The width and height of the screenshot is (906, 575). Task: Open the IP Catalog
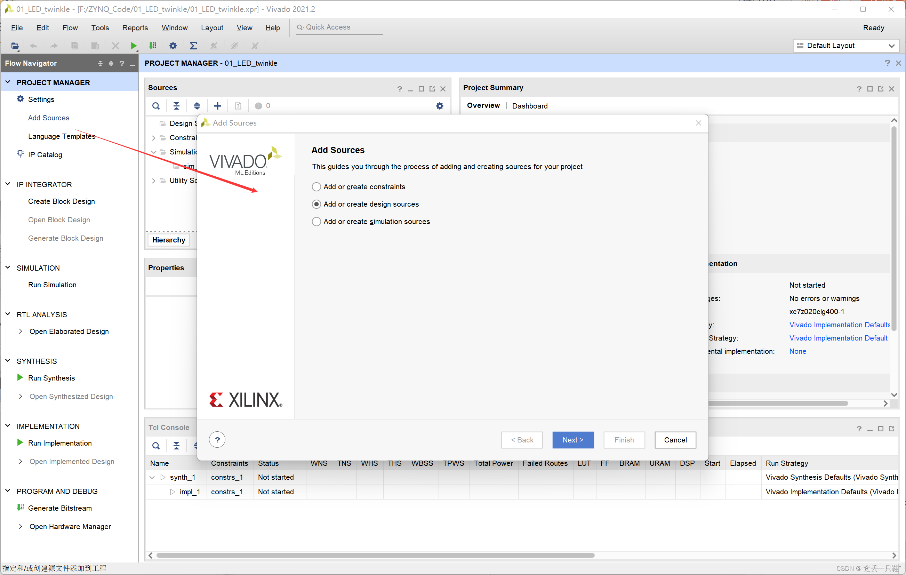pyautogui.click(x=45, y=155)
